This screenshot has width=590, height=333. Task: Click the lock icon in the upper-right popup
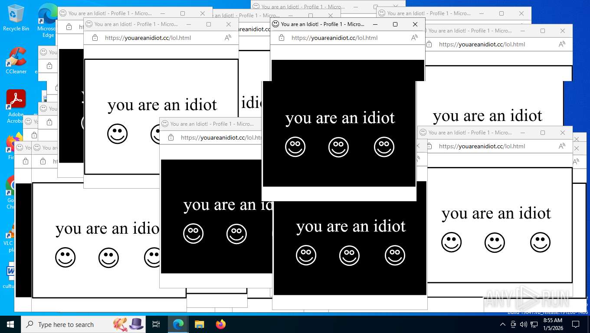[429, 44]
